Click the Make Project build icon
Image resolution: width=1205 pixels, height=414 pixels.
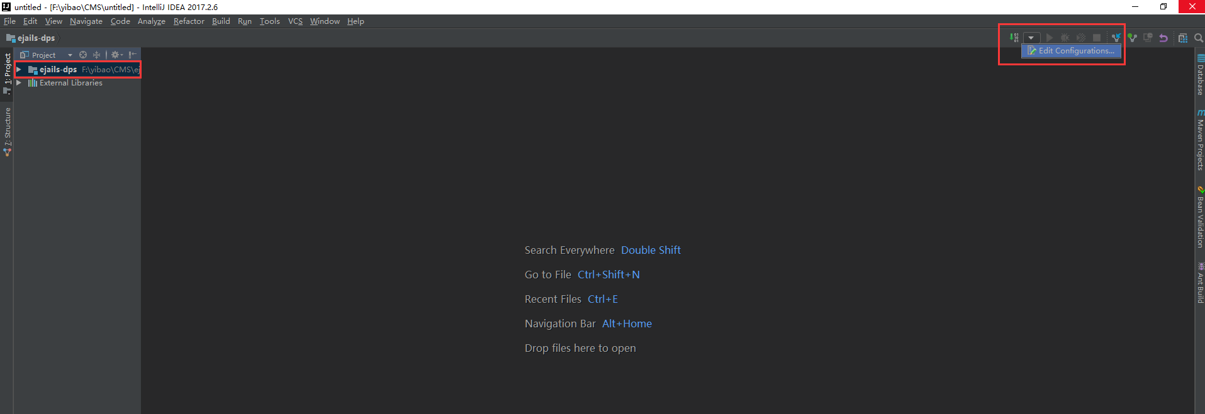pos(1014,38)
